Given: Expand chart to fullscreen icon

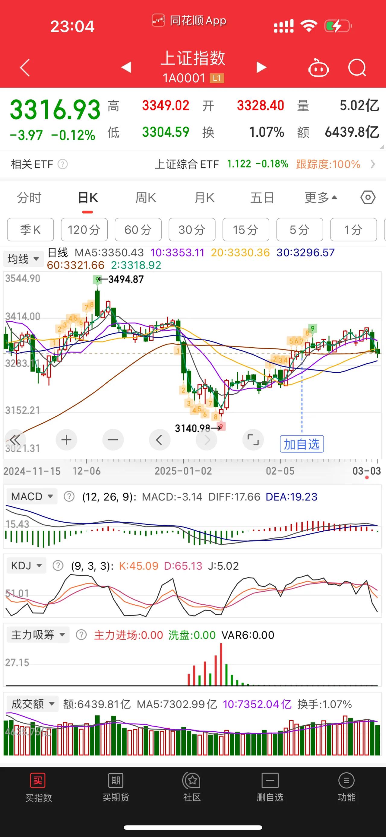Looking at the screenshot, I should point(253,440).
